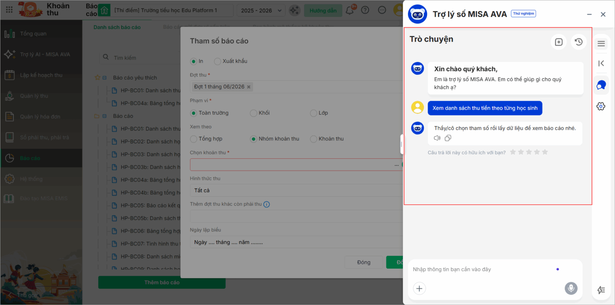The height and width of the screenshot is (305, 615).
Task: Copy the assistant's reply message
Action: (x=448, y=138)
